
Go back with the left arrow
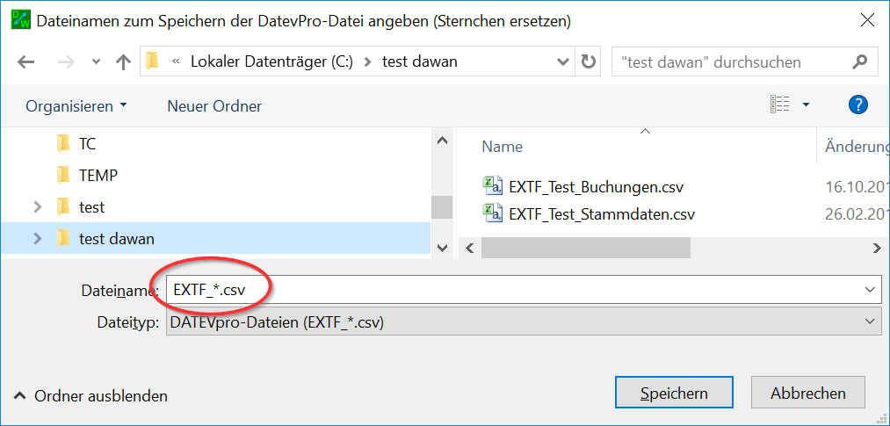[x=26, y=61]
